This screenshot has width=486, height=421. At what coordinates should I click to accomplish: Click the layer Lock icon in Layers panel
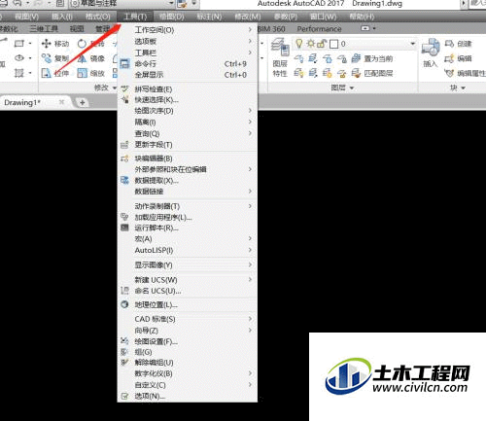[x=341, y=58]
